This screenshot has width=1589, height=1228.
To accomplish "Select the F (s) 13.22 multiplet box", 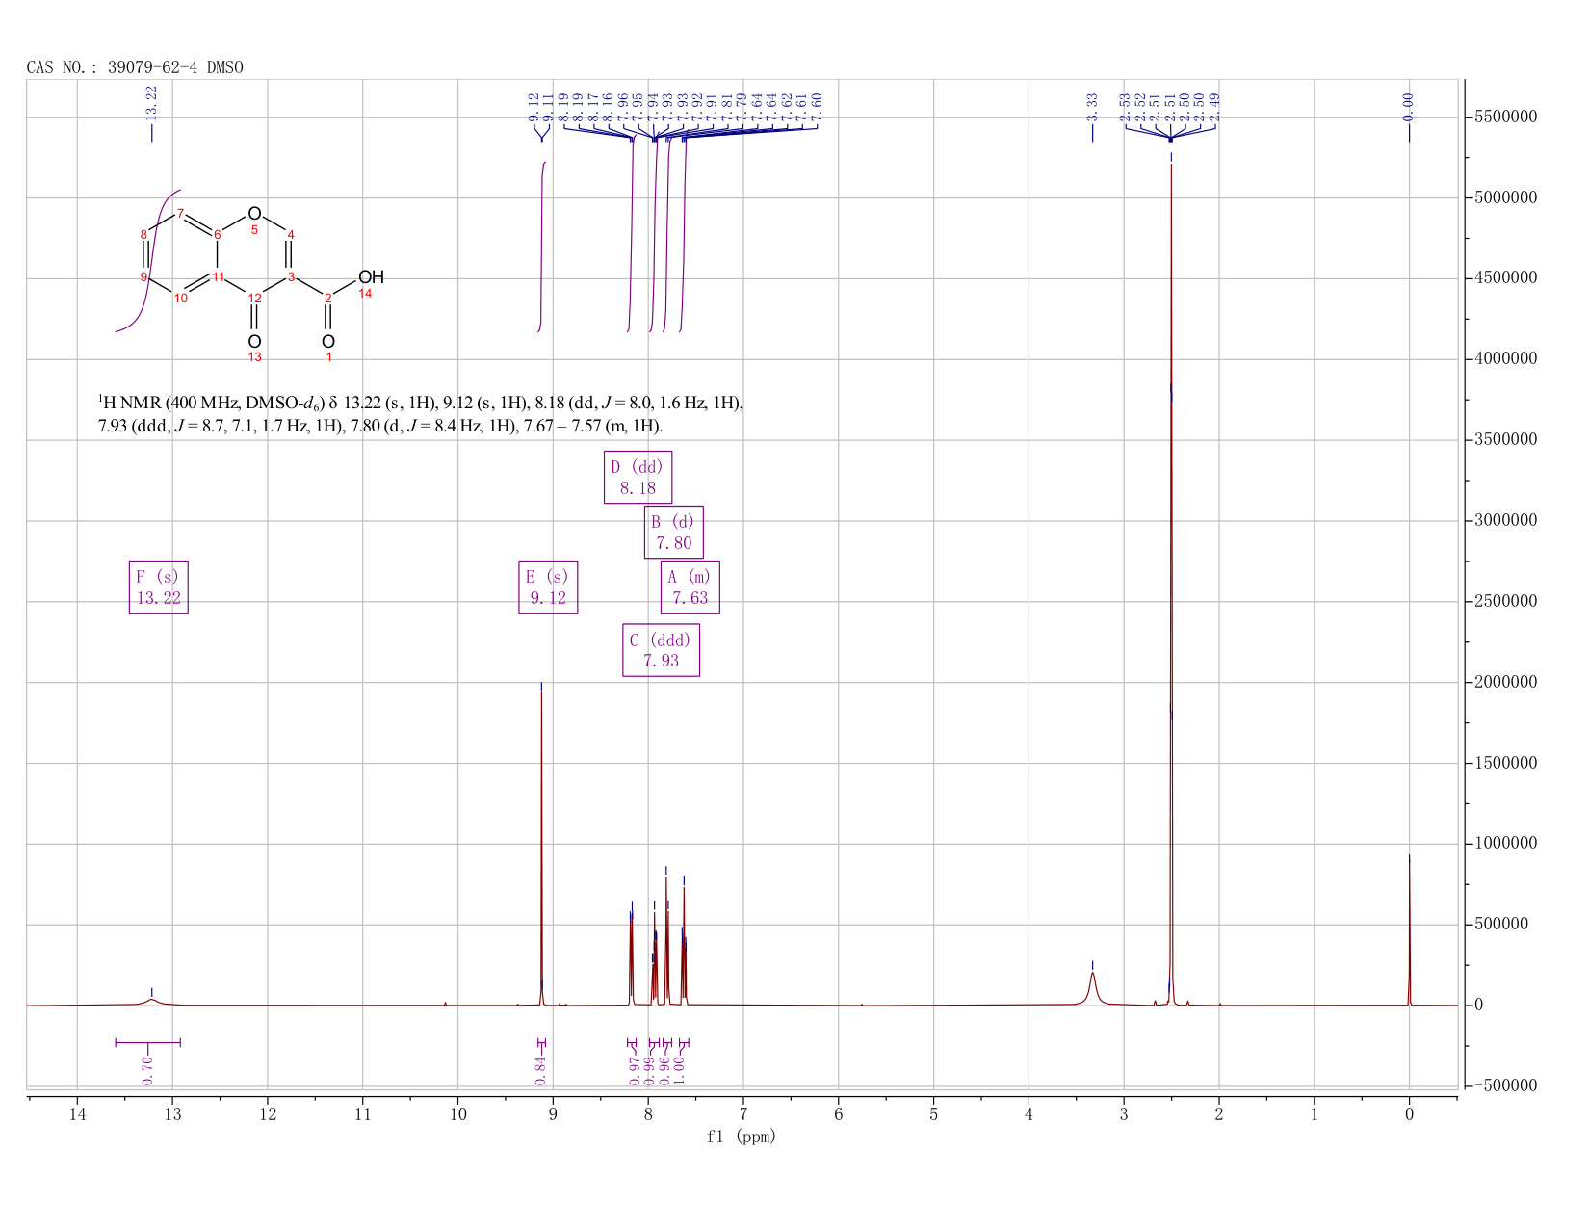I will coord(159,587).
